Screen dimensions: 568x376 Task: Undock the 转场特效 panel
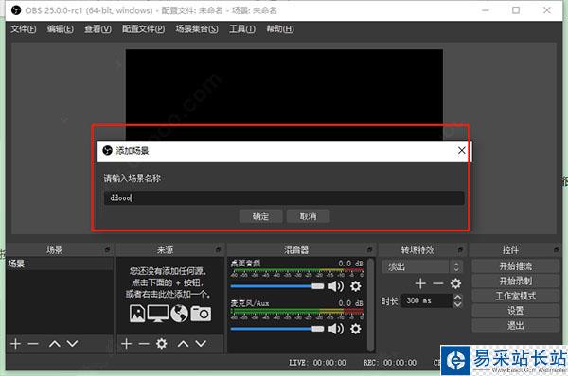[x=460, y=249]
